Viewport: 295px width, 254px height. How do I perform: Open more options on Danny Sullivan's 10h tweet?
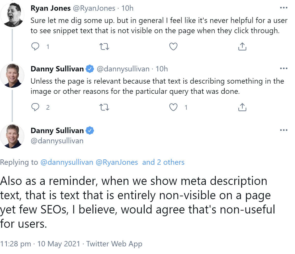[284, 69]
